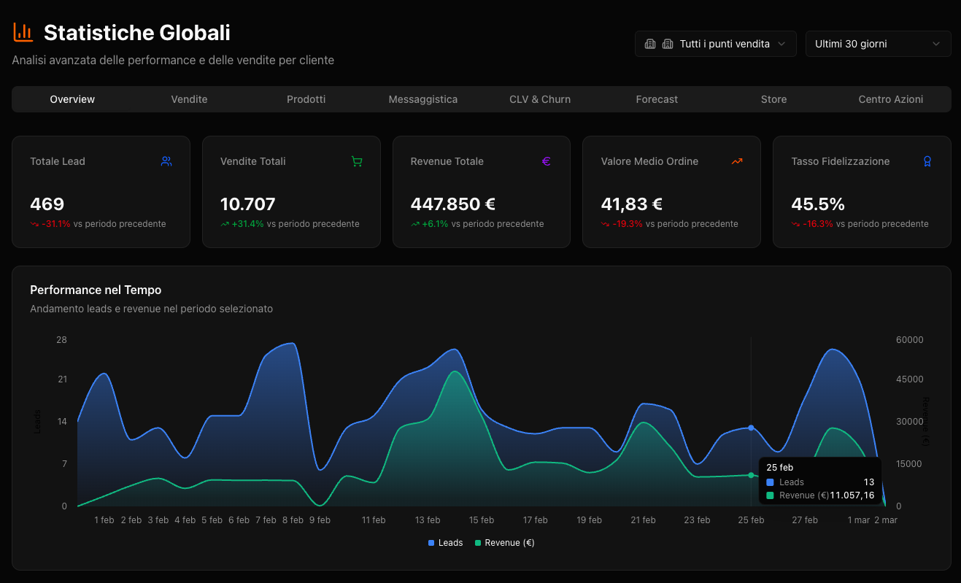Image resolution: width=961 pixels, height=583 pixels.
Task: Click the euro icon in Revenue Totale card
Action: click(x=547, y=161)
